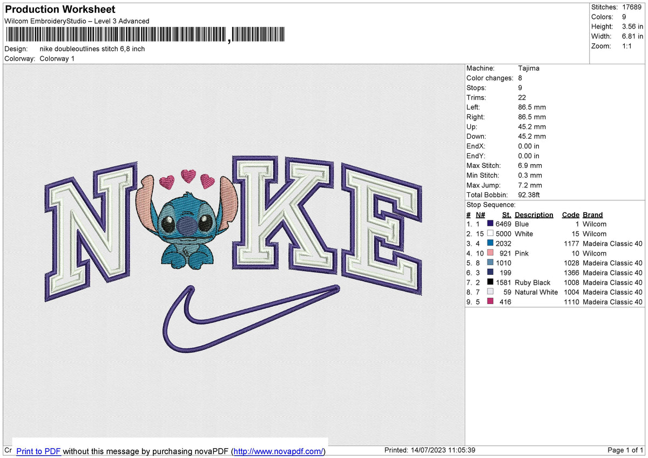The height and width of the screenshot is (458, 648).
Task: Click the Page 1 of 1 indicator
Action: (x=625, y=450)
